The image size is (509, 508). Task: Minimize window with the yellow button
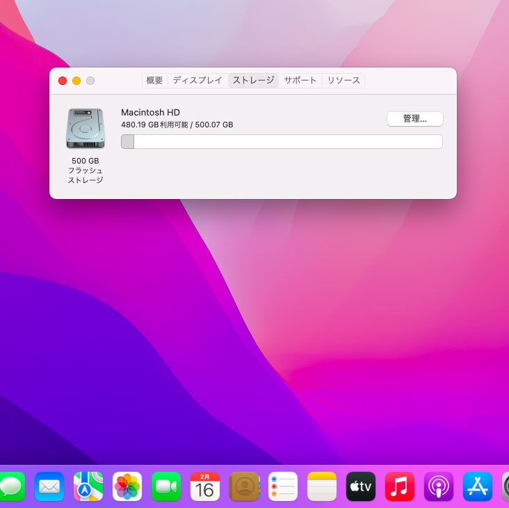coord(76,81)
